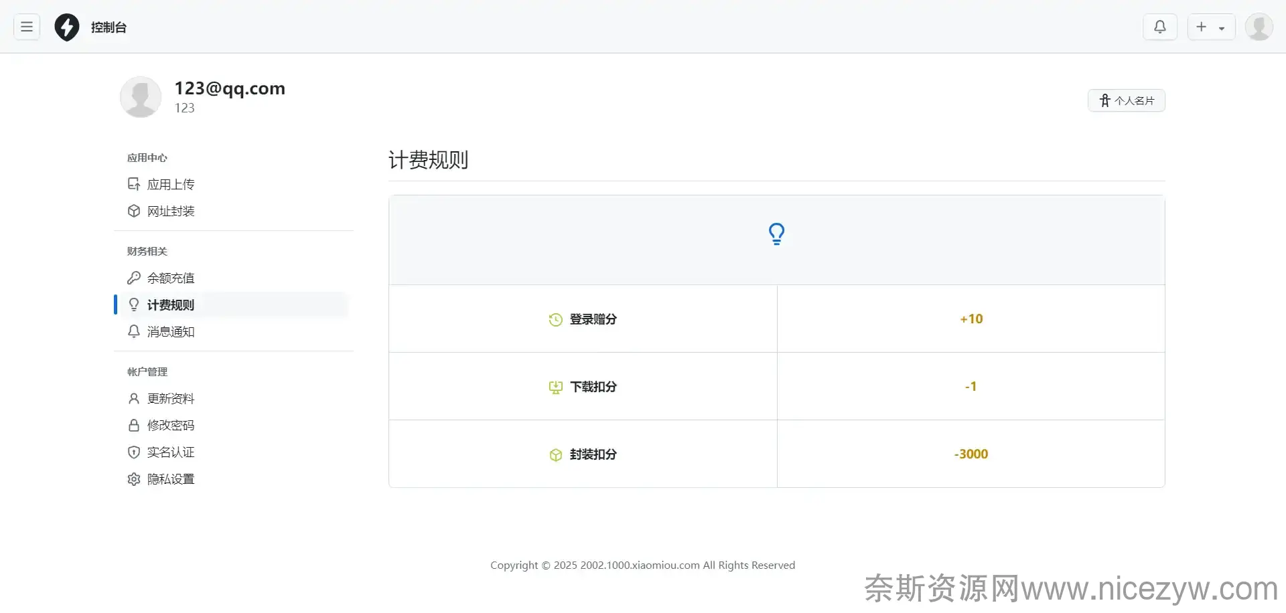Select 余额充值 in the sidebar
This screenshot has width=1286, height=613.
click(170, 278)
